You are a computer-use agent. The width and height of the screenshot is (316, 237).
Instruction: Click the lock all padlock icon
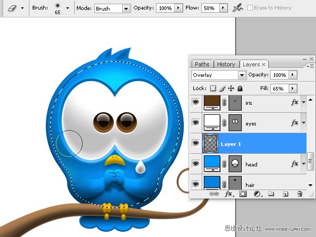240,88
